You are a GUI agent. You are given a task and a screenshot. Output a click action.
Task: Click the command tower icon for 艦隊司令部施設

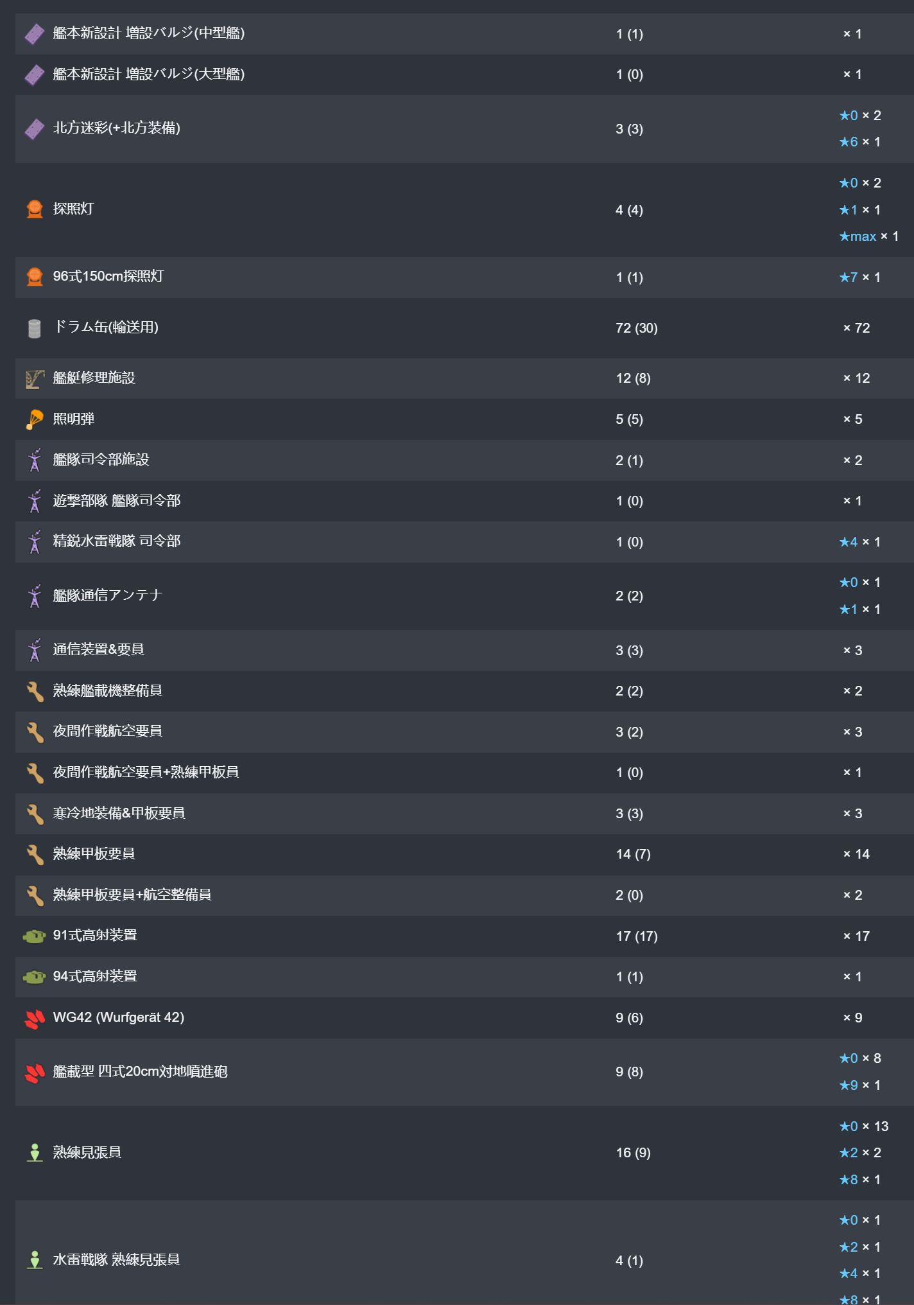[35, 460]
